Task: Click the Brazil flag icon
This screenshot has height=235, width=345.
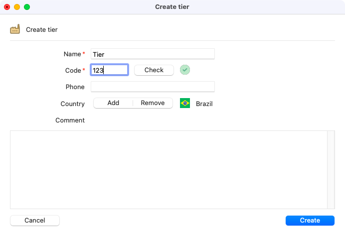Action: [185, 103]
